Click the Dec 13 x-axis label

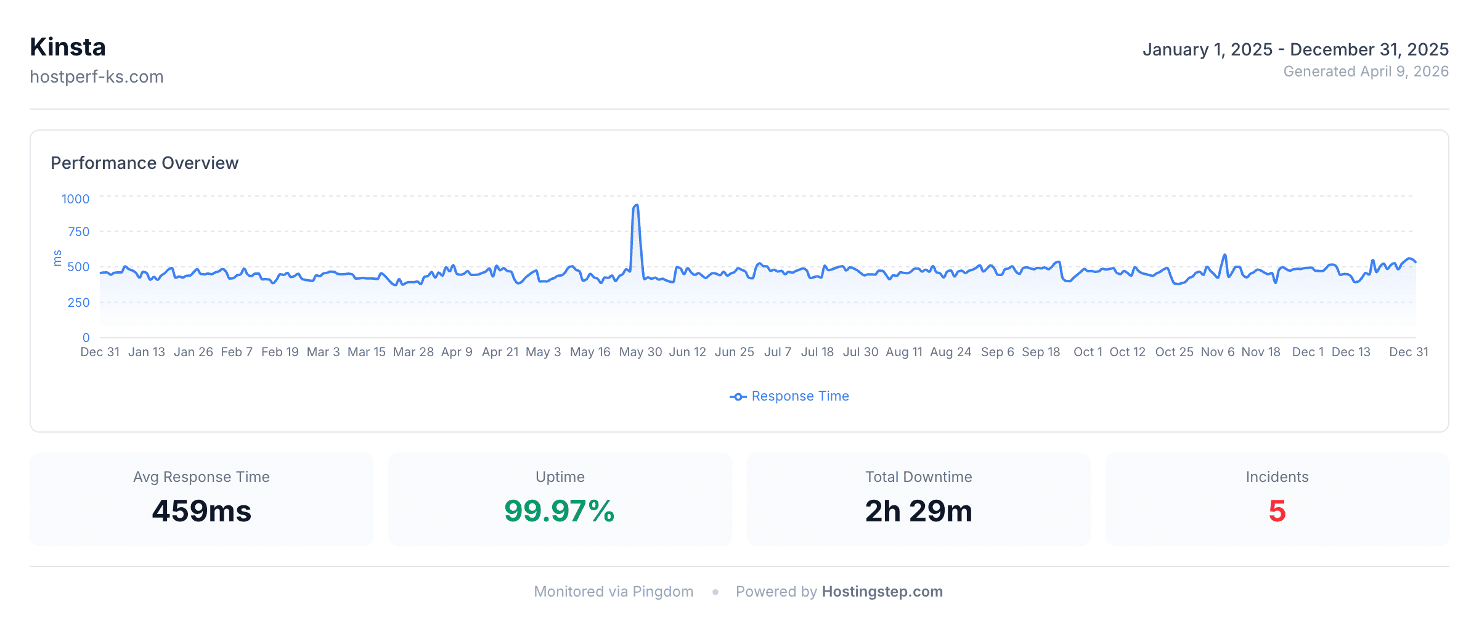coord(1351,352)
